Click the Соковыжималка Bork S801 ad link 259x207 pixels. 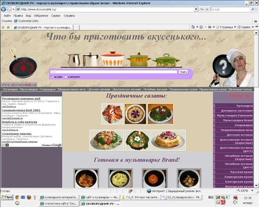coord(21,110)
